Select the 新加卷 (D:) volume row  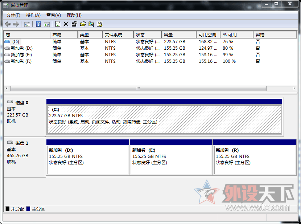150,48
